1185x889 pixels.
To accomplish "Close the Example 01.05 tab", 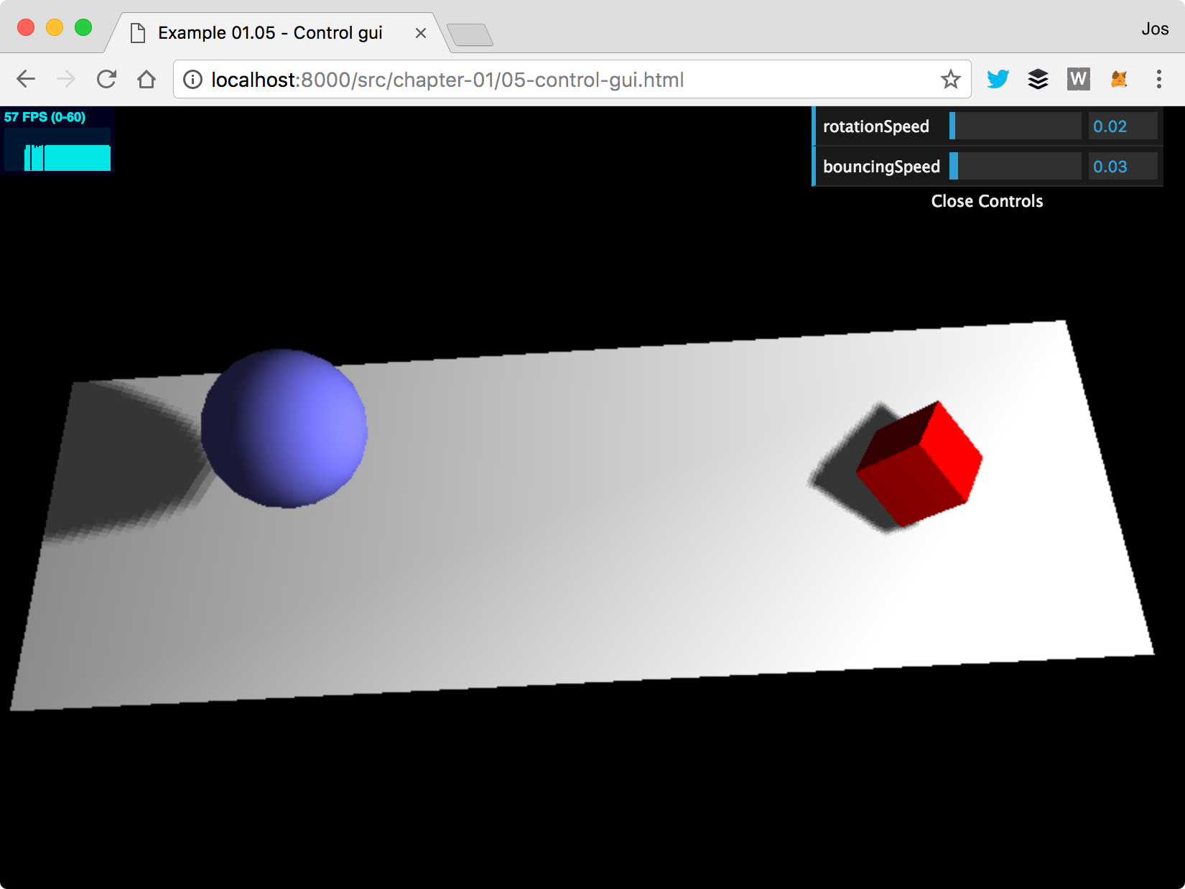I will (421, 33).
